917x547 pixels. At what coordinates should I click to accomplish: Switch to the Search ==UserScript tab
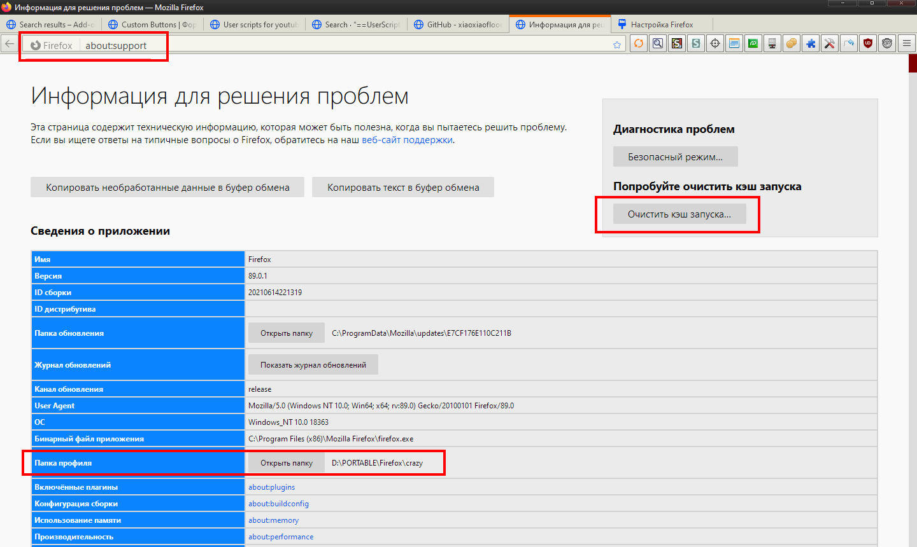click(x=357, y=25)
